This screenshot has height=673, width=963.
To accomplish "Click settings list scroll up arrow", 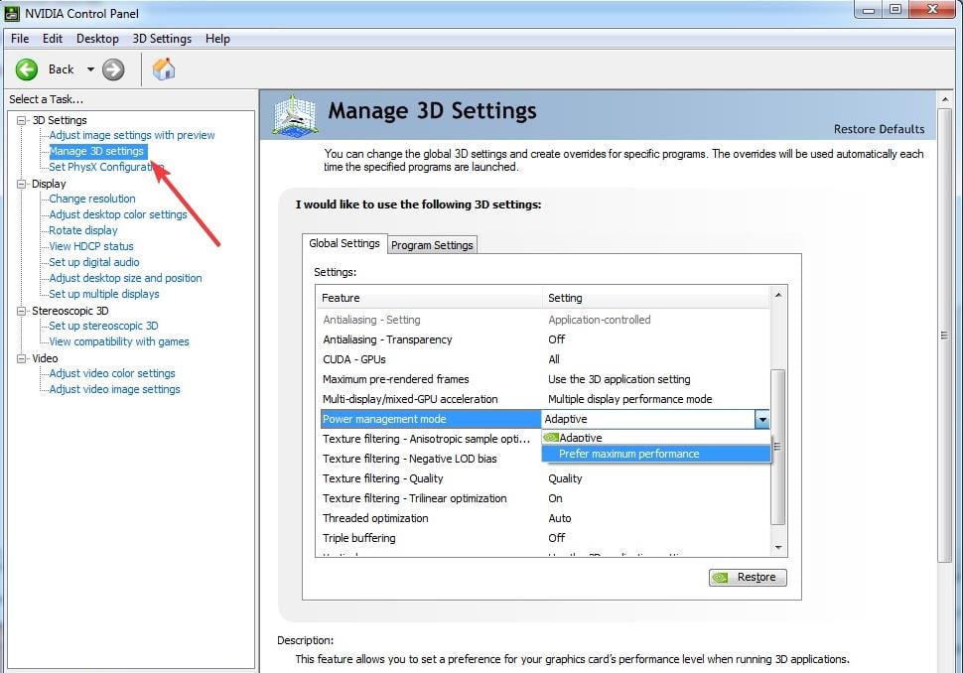I will pyautogui.click(x=778, y=296).
